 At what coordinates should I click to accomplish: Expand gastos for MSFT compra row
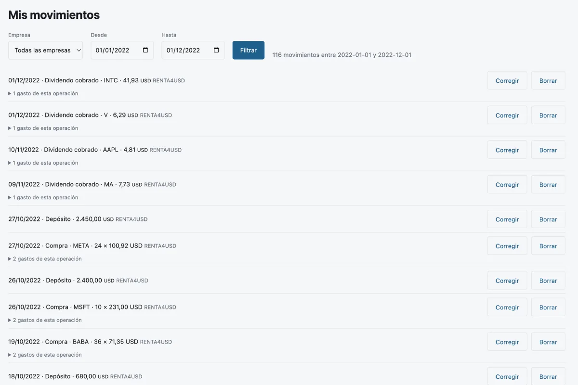(x=45, y=320)
